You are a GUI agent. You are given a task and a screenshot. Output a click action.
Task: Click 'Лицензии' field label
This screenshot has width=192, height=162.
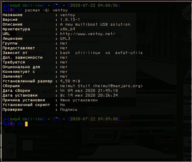(13, 38)
